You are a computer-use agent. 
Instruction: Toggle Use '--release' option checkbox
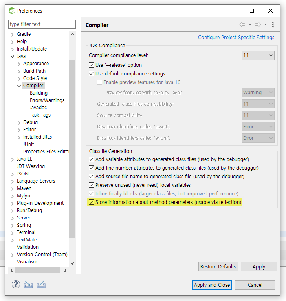coord(91,65)
